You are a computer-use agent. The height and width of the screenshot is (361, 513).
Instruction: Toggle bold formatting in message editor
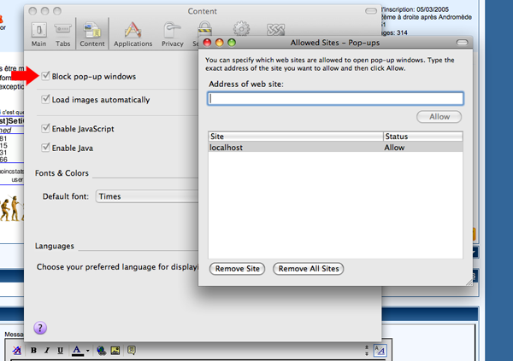[x=33, y=350]
